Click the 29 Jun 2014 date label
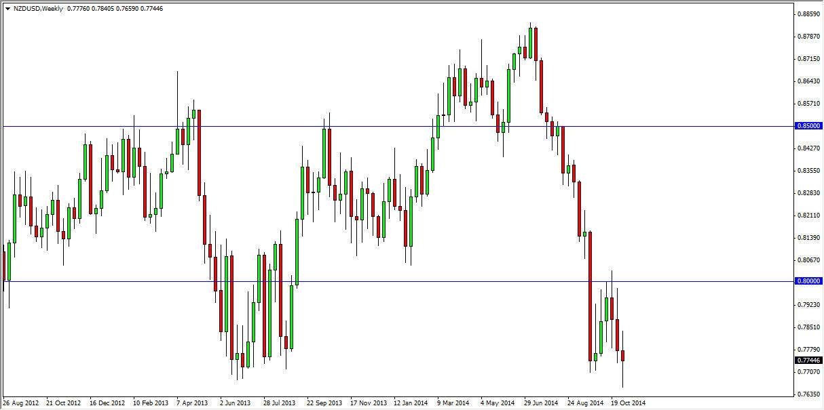This screenshot has width=824, height=410. (x=541, y=403)
